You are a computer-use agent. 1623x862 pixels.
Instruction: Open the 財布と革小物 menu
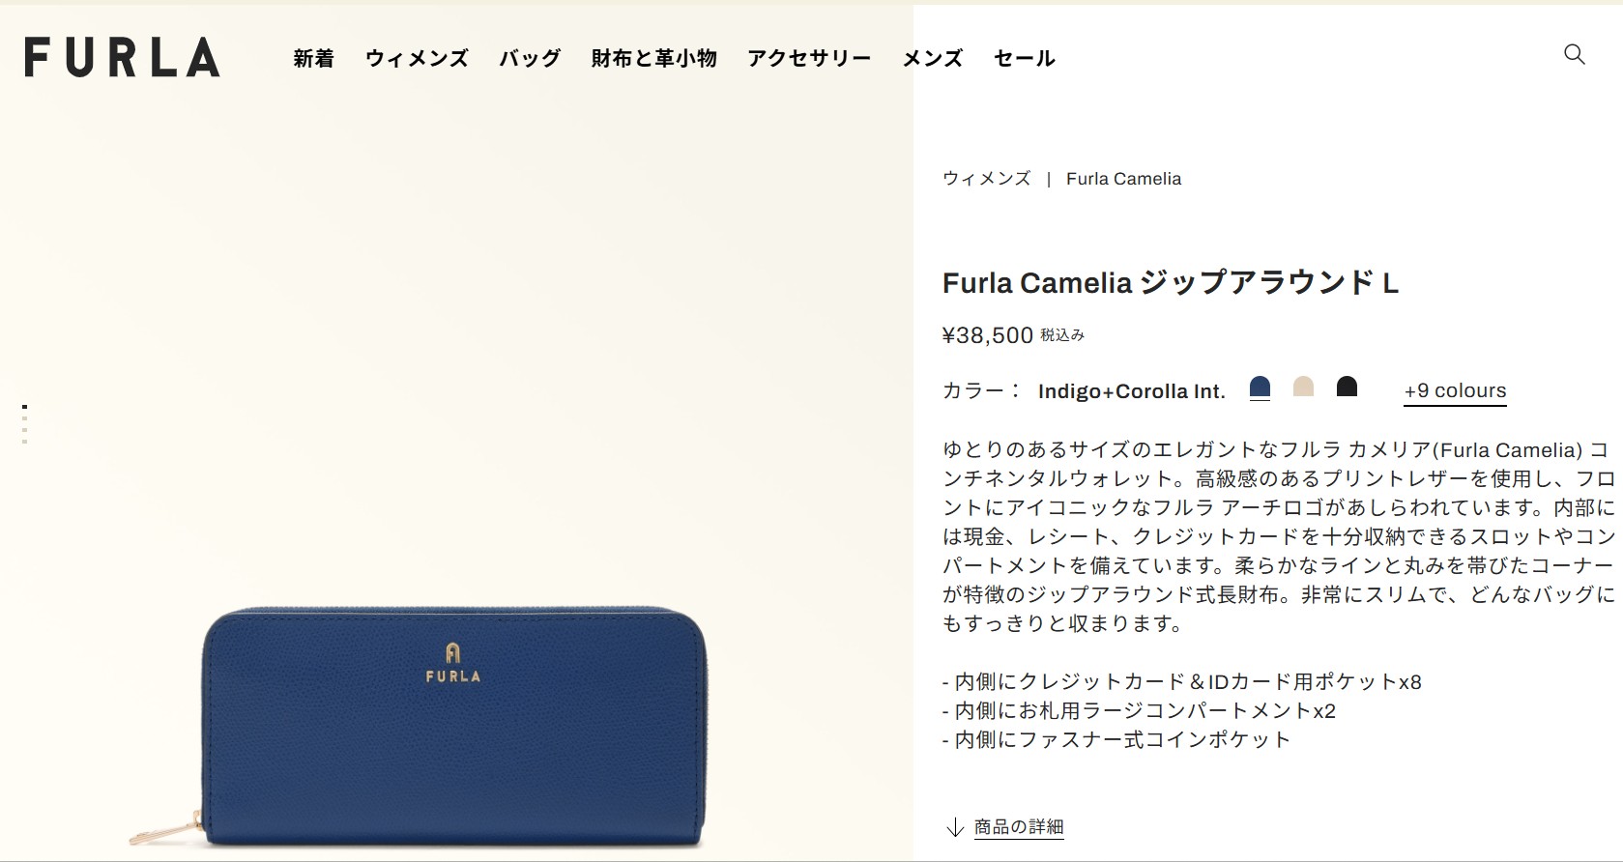click(x=654, y=58)
